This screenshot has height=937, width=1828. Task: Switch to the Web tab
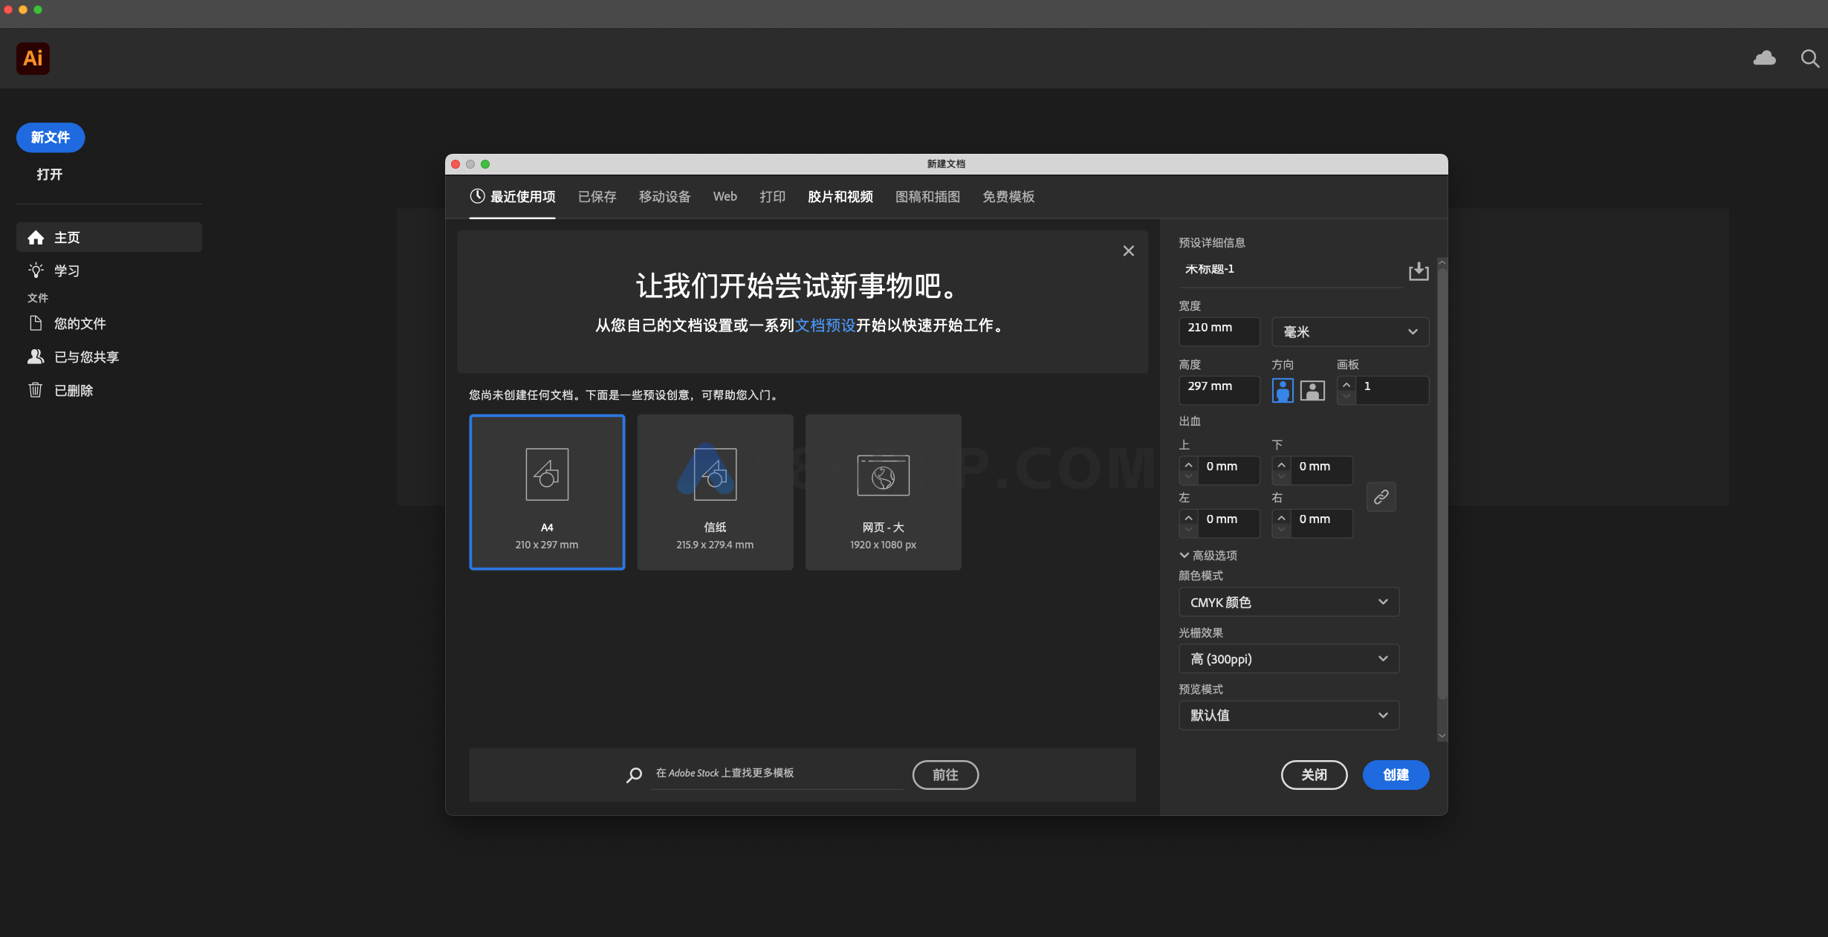click(725, 197)
